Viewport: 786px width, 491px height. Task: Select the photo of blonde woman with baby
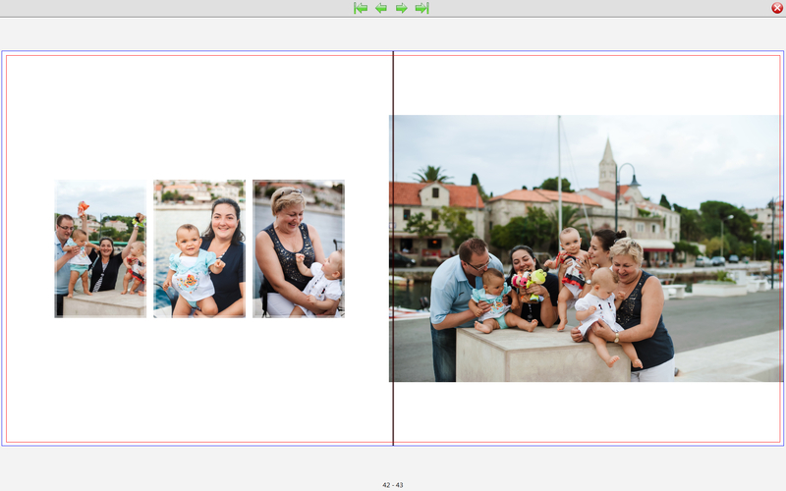pyautogui.click(x=299, y=248)
